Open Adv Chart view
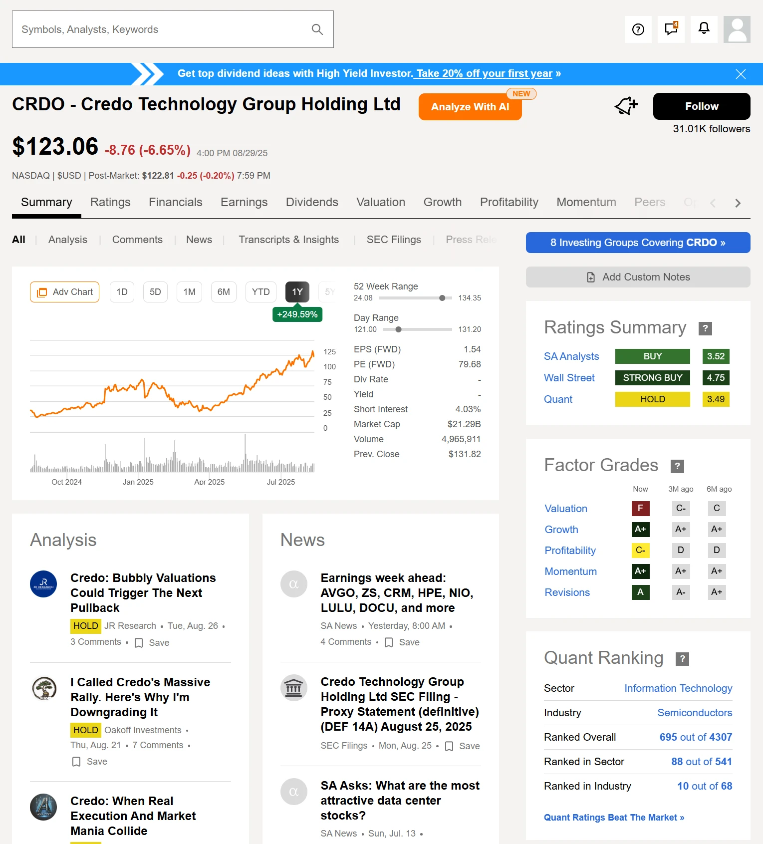The height and width of the screenshot is (844, 763). point(65,292)
